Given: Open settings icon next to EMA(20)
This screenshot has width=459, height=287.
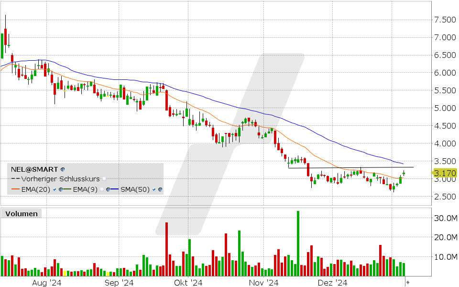Looking at the screenshot, I should (61, 189).
